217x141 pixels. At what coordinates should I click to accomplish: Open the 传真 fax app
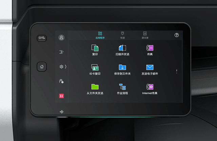click(150, 50)
